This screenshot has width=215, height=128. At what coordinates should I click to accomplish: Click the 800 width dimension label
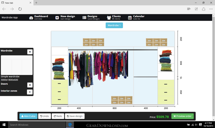pos(114,108)
